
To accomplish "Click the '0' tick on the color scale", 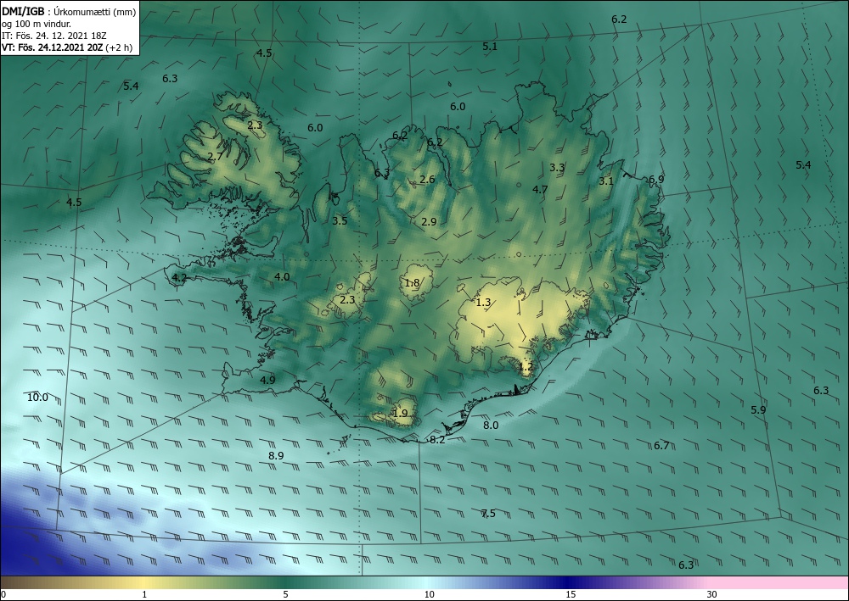I will point(3,594).
